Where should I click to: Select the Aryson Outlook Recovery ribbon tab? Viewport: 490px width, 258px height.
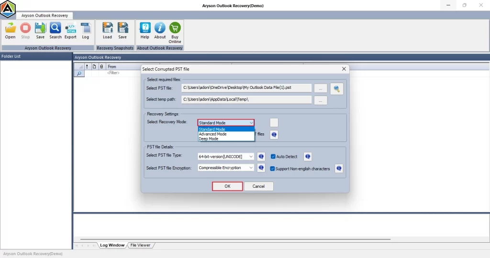click(45, 15)
